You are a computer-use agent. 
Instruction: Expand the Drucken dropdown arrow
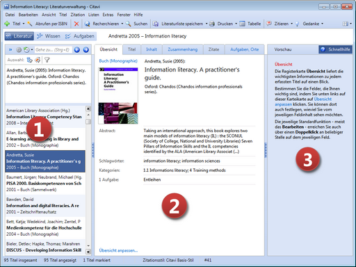(x=236, y=24)
